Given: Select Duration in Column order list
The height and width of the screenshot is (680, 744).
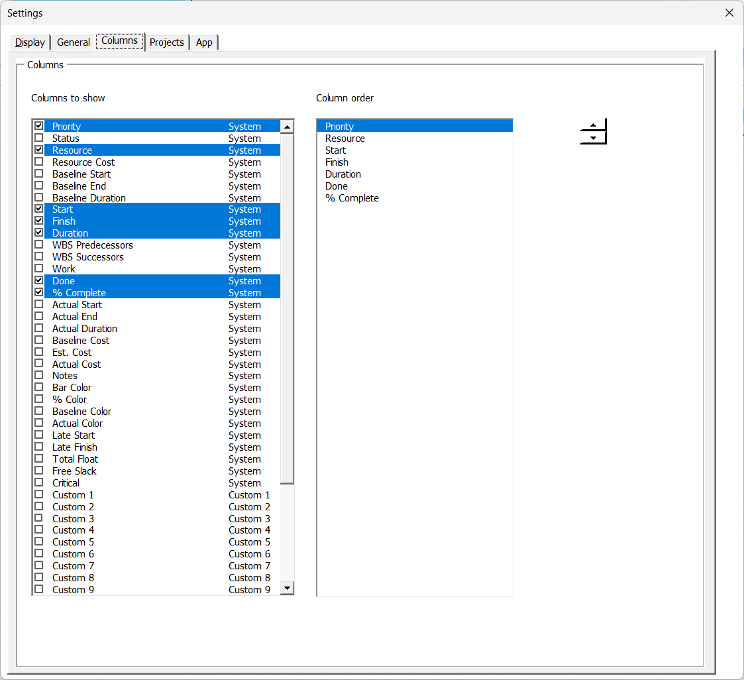Looking at the screenshot, I should point(415,174).
